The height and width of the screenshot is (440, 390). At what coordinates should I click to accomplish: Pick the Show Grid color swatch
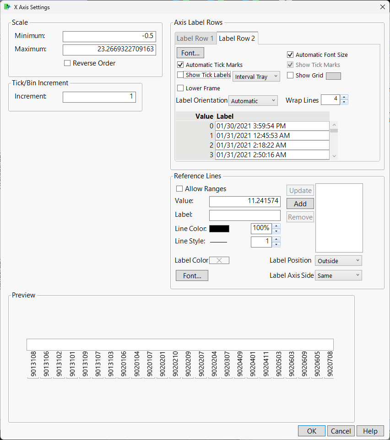coord(333,76)
